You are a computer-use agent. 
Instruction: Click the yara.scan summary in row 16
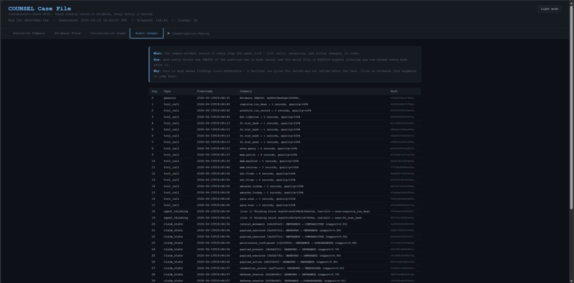point(267,199)
